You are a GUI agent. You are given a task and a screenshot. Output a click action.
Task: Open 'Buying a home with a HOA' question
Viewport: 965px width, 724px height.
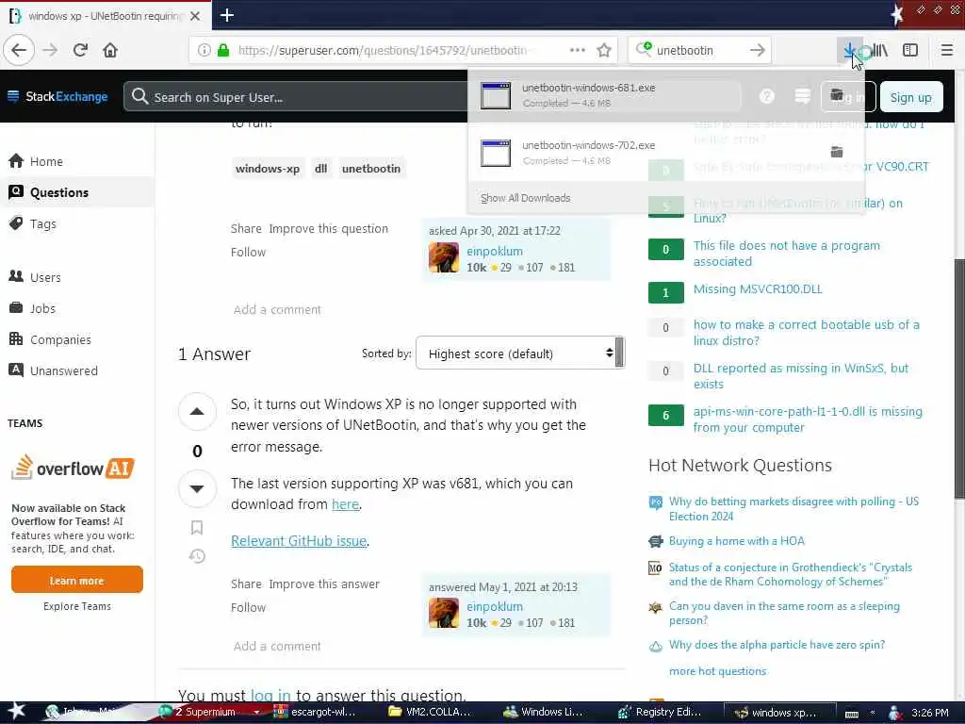[737, 540]
